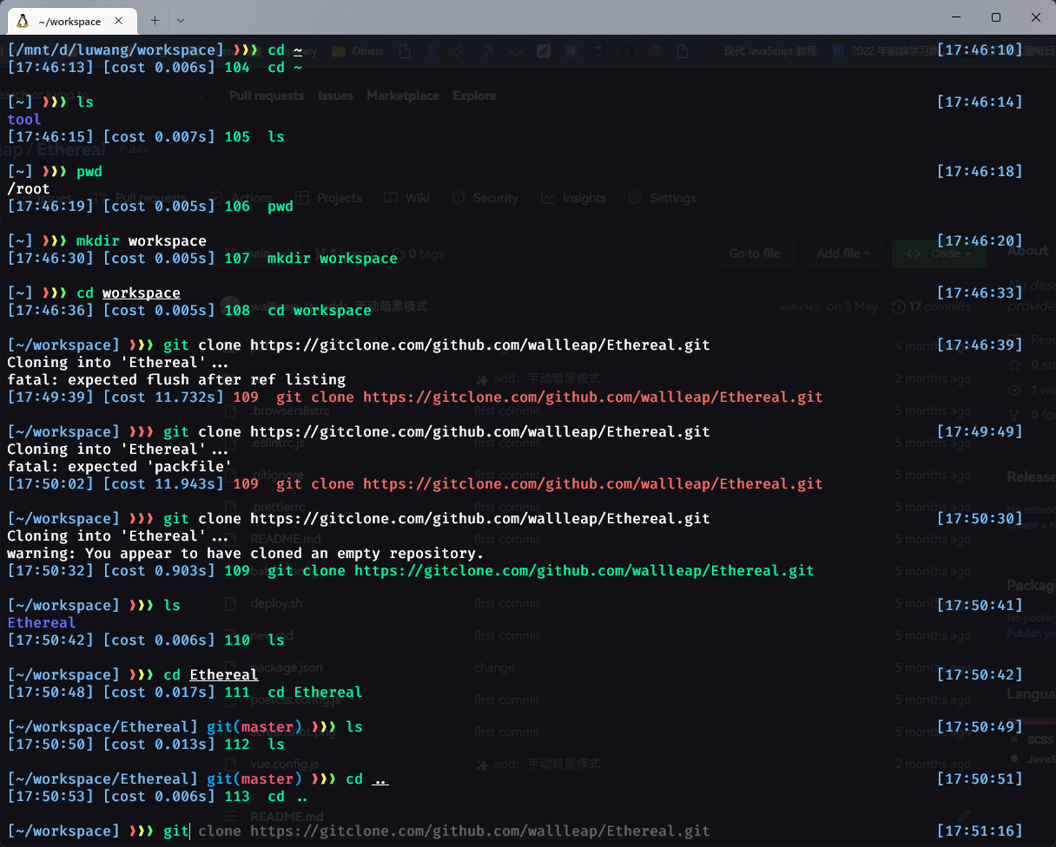This screenshot has width=1056, height=847.
Task: Click the fatal expected 'packfile' error line
Action: coord(120,467)
